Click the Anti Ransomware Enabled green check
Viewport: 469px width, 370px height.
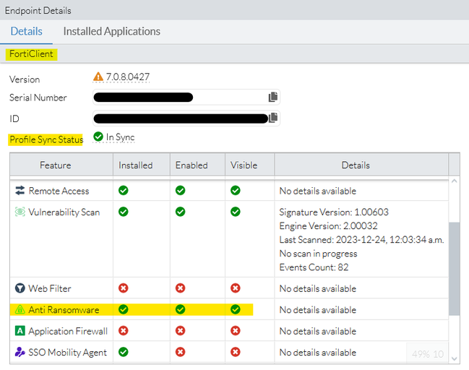pyautogui.click(x=180, y=310)
